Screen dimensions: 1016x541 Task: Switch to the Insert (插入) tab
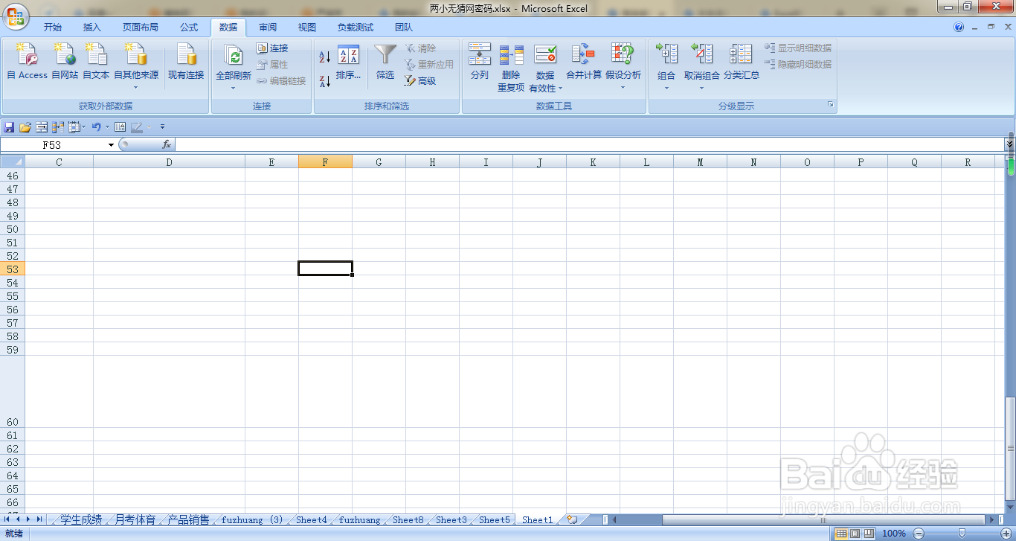[92, 28]
